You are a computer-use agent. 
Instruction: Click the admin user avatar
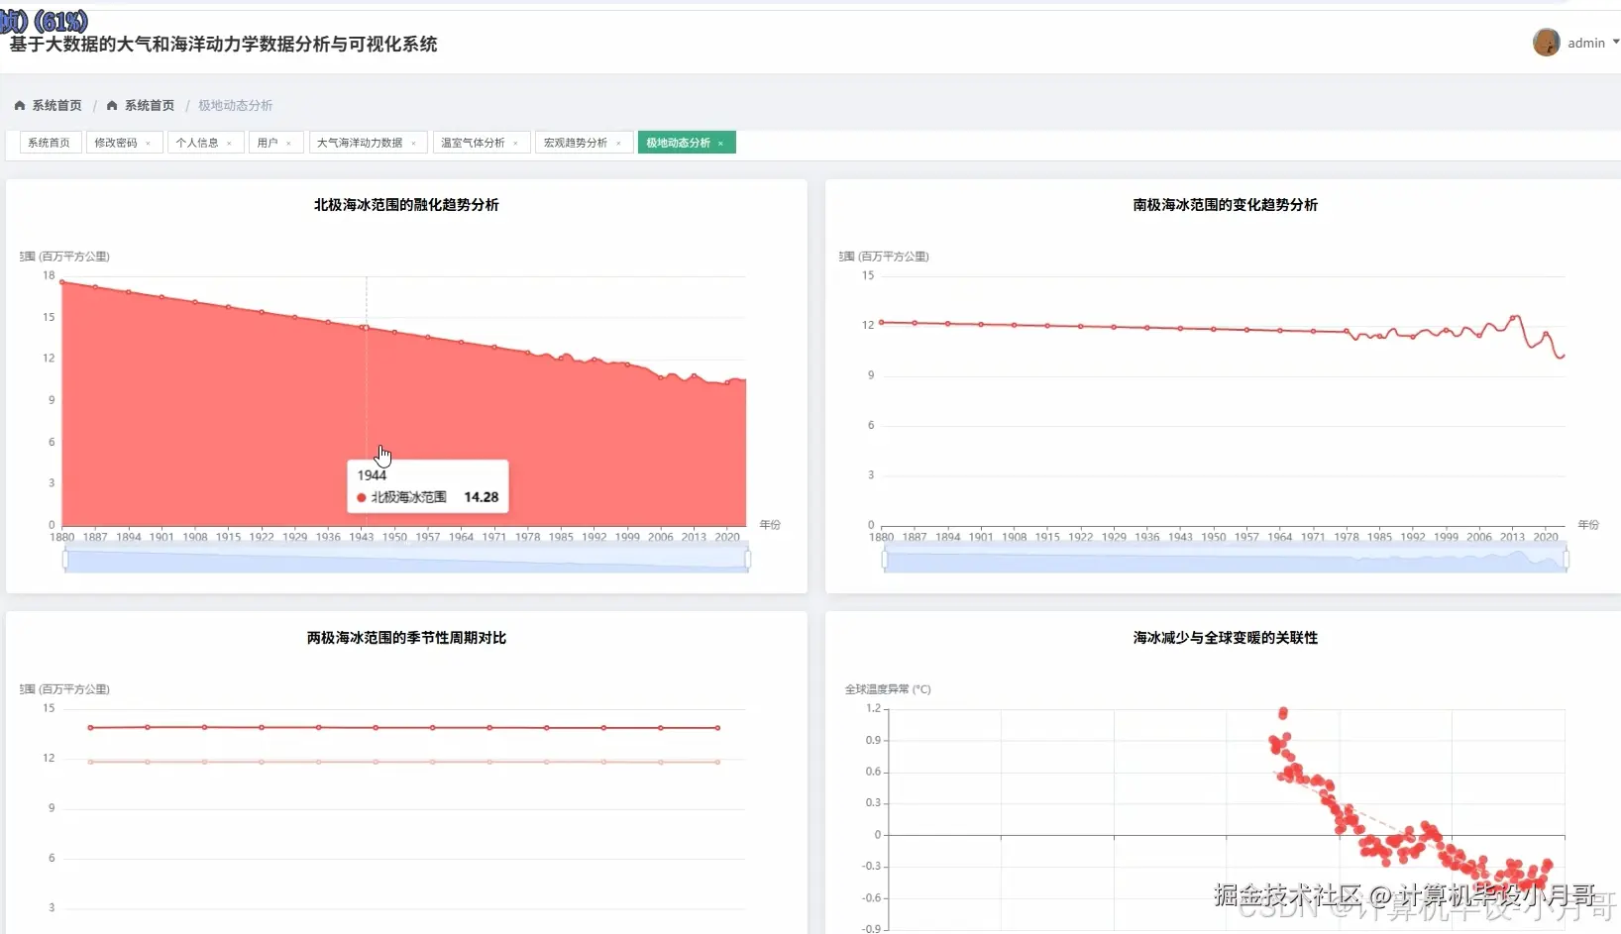(x=1546, y=43)
